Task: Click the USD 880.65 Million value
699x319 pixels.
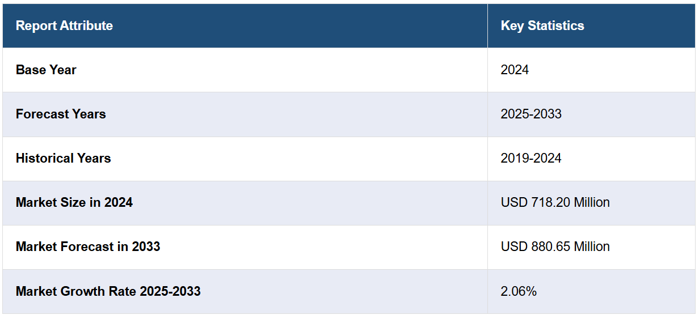Action: point(555,246)
